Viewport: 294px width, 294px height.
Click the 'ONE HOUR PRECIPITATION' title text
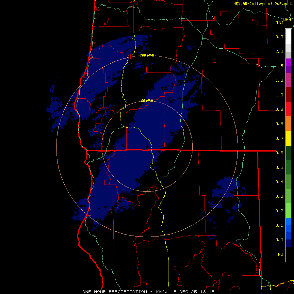click(x=115, y=292)
